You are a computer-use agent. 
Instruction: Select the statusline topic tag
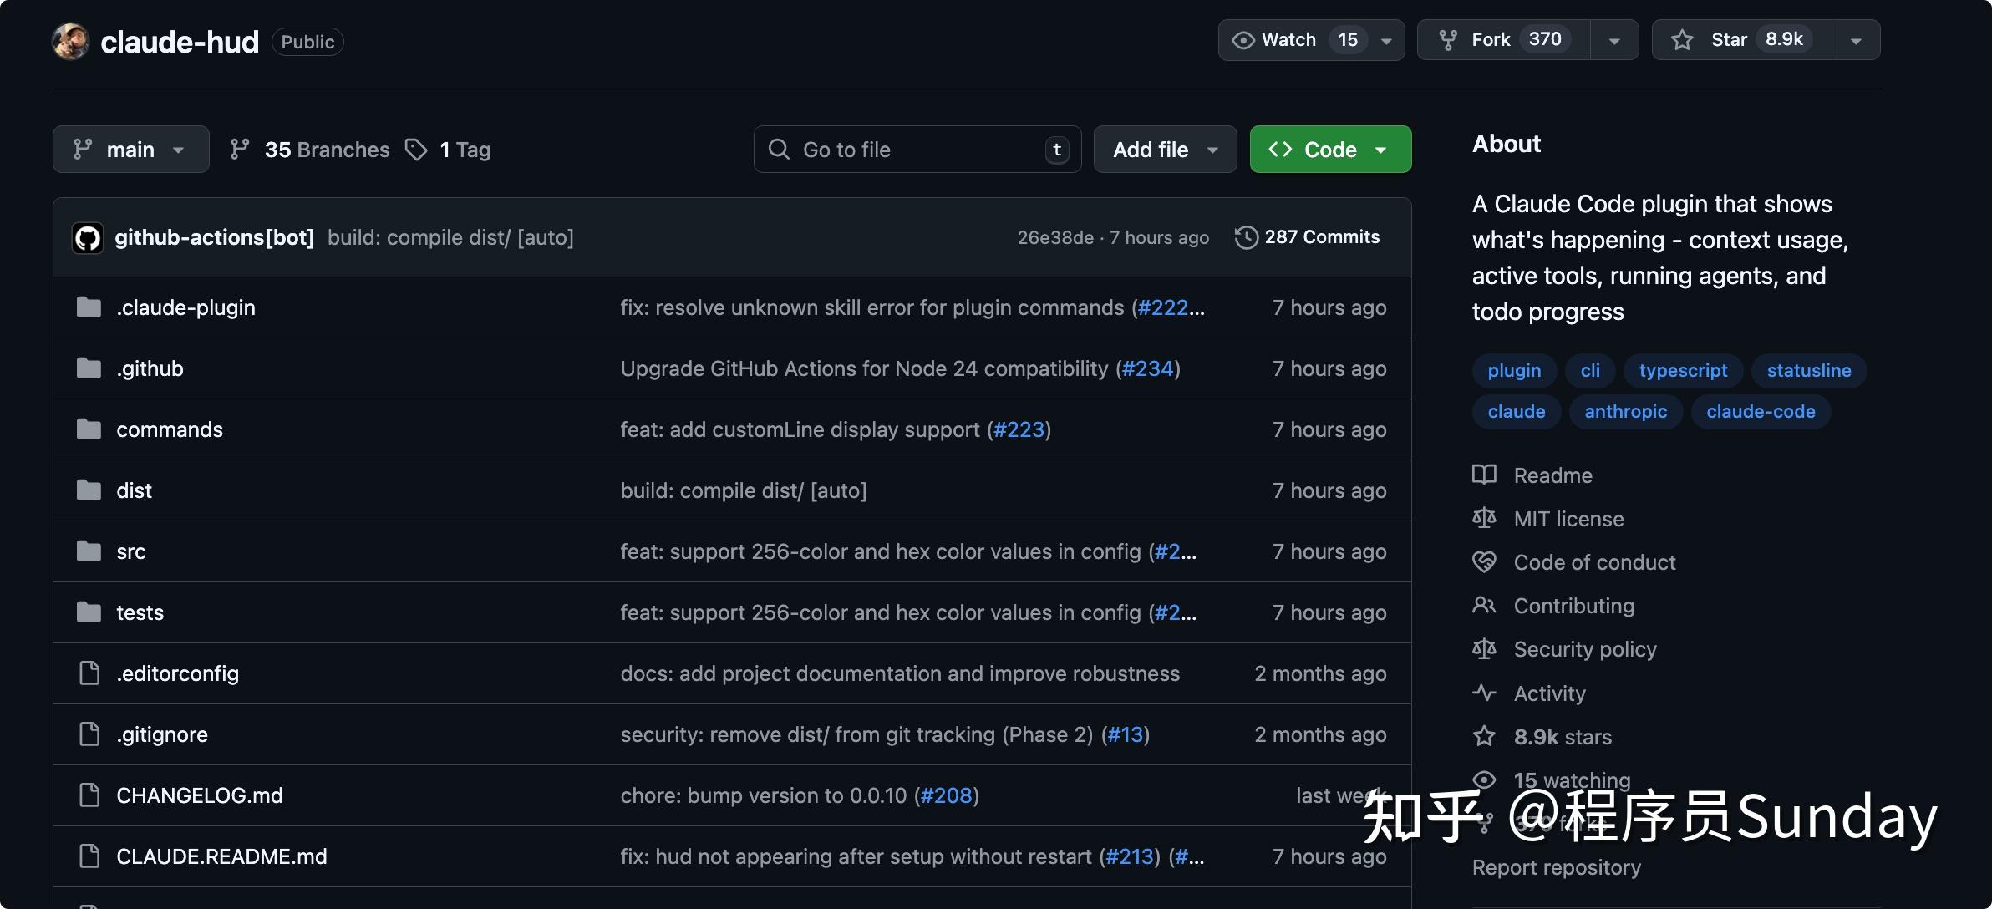(x=1809, y=370)
